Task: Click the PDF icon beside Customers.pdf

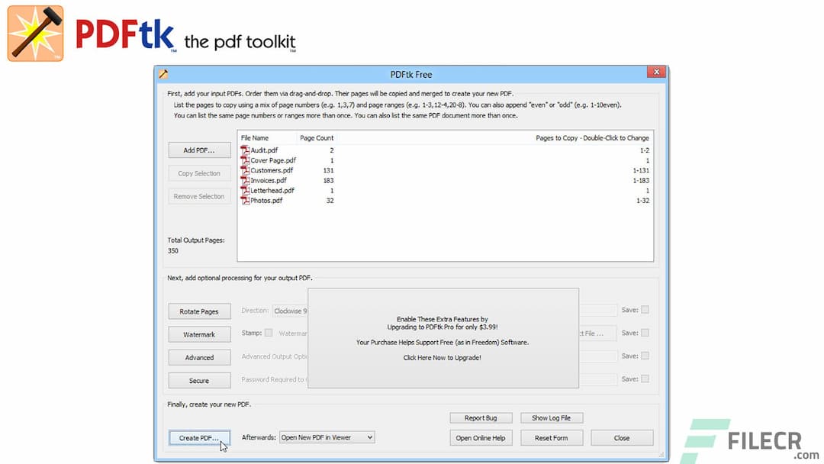Action: click(244, 169)
